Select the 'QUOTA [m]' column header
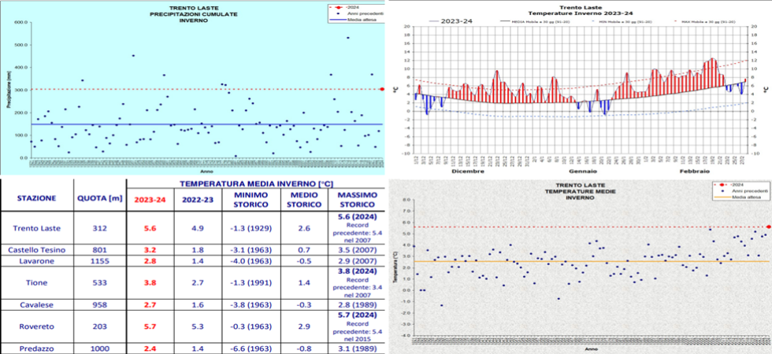 (x=98, y=198)
